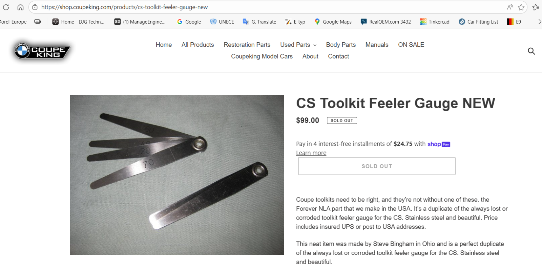
Task: Open the Tinkercad bookmark
Action: pos(435,22)
